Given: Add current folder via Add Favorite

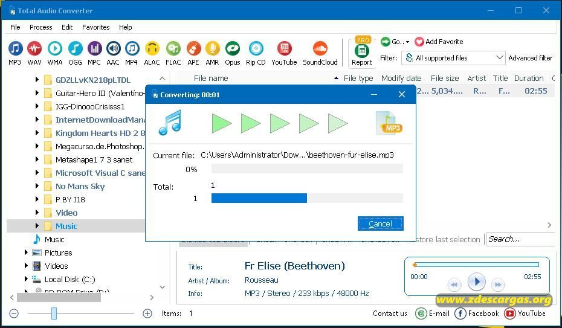Looking at the screenshot, I should pyautogui.click(x=439, y=42).
